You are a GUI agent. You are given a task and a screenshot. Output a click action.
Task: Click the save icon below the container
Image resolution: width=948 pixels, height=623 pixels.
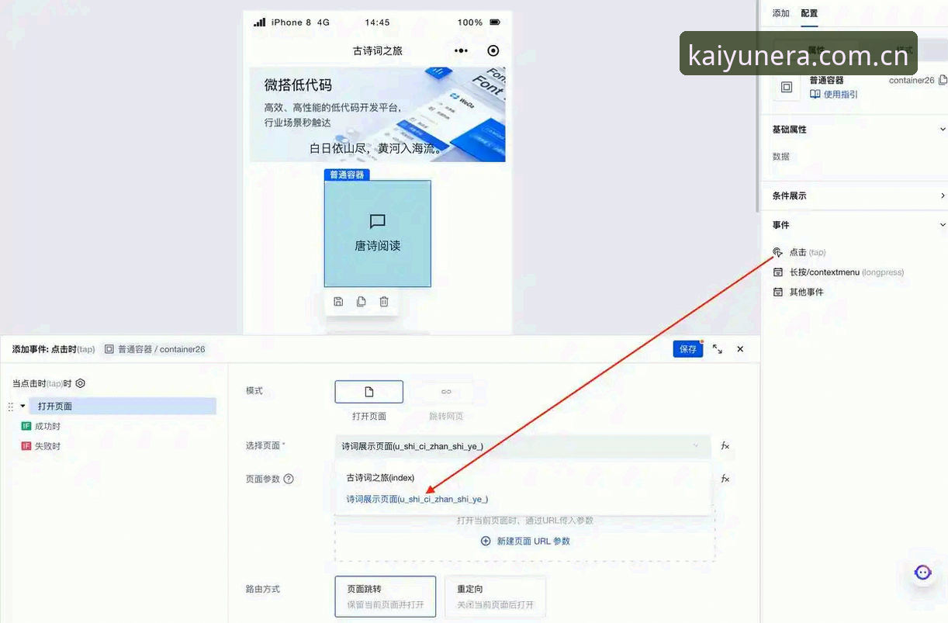(x=338, y=302)
